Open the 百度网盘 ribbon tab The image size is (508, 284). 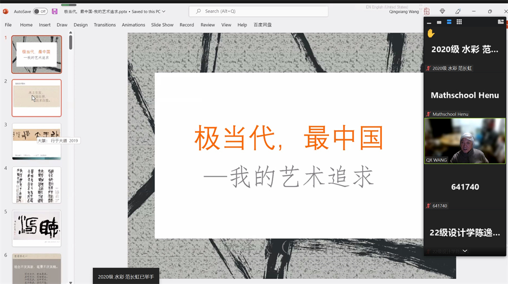(x=263, y=25)
